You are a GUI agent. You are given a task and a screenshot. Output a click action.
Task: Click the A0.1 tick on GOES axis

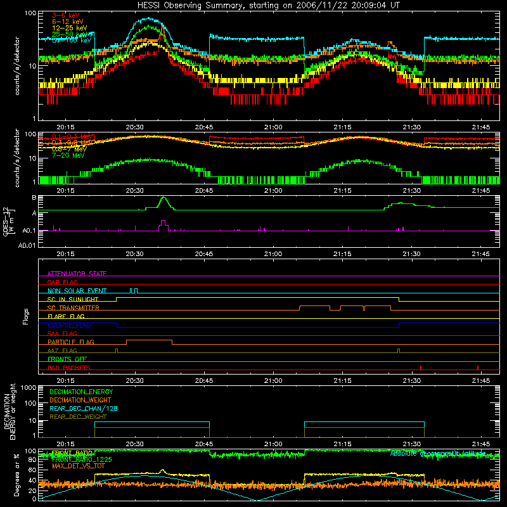(29, 231)
